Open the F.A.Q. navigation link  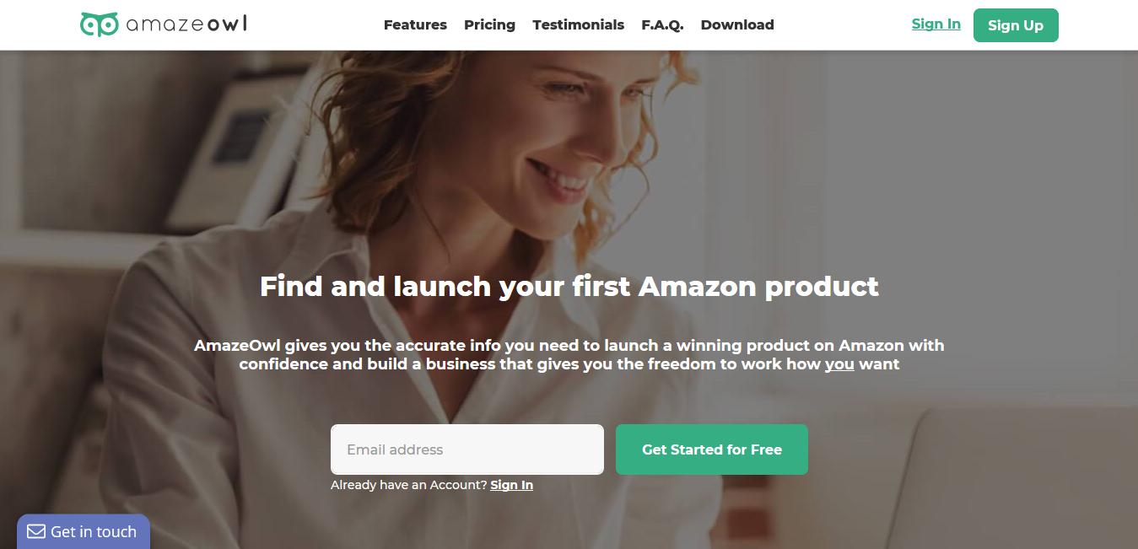(x=662, y=25)
